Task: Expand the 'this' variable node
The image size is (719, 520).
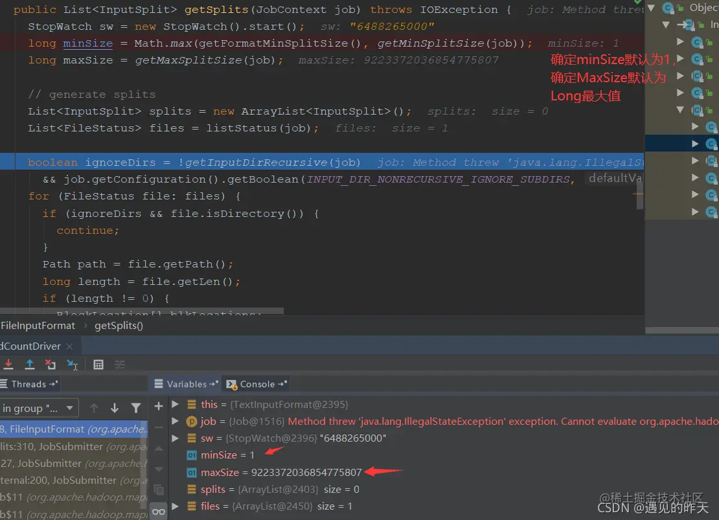Action: [175, 404]
